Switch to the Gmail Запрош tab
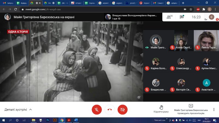The height and width of the screenshot is (123, 219). click(x=8, y=3)
